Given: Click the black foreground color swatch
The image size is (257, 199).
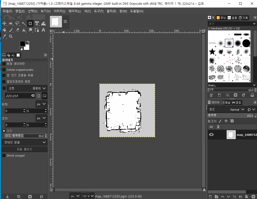Looking at the screenshot, I should tap(23, 43).
